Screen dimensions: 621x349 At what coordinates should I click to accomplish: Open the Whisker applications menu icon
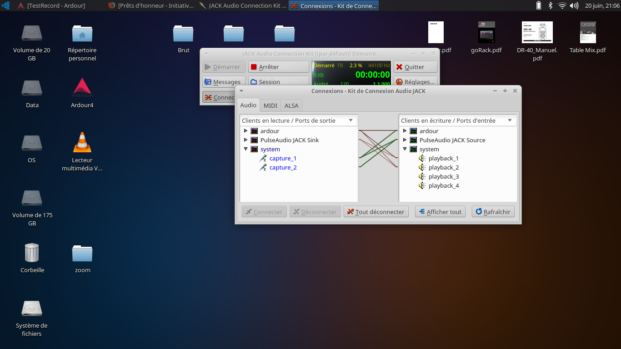click(6, 5)
